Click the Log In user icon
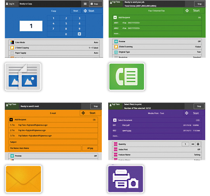The height and width of the screenshot is (196, 210). click(x=7, y=4)
